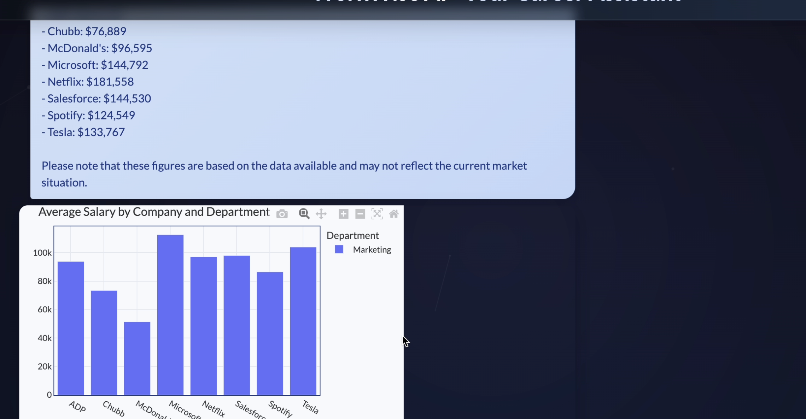Viewport: 806px width, 419px height.
Task: Click the Marketing legend color square
Action: (339, 249)
